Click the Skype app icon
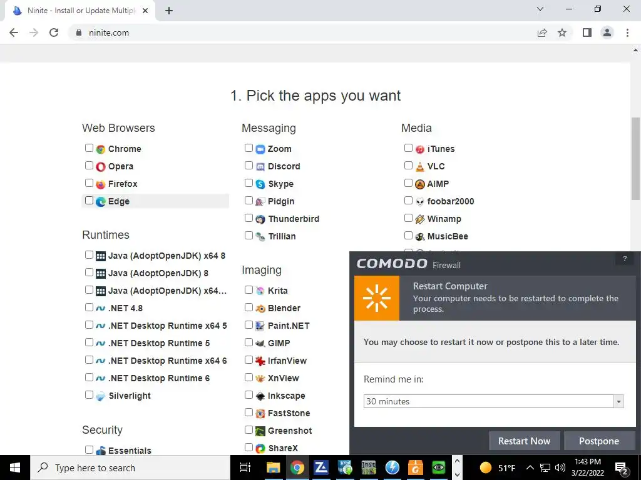 260,184
